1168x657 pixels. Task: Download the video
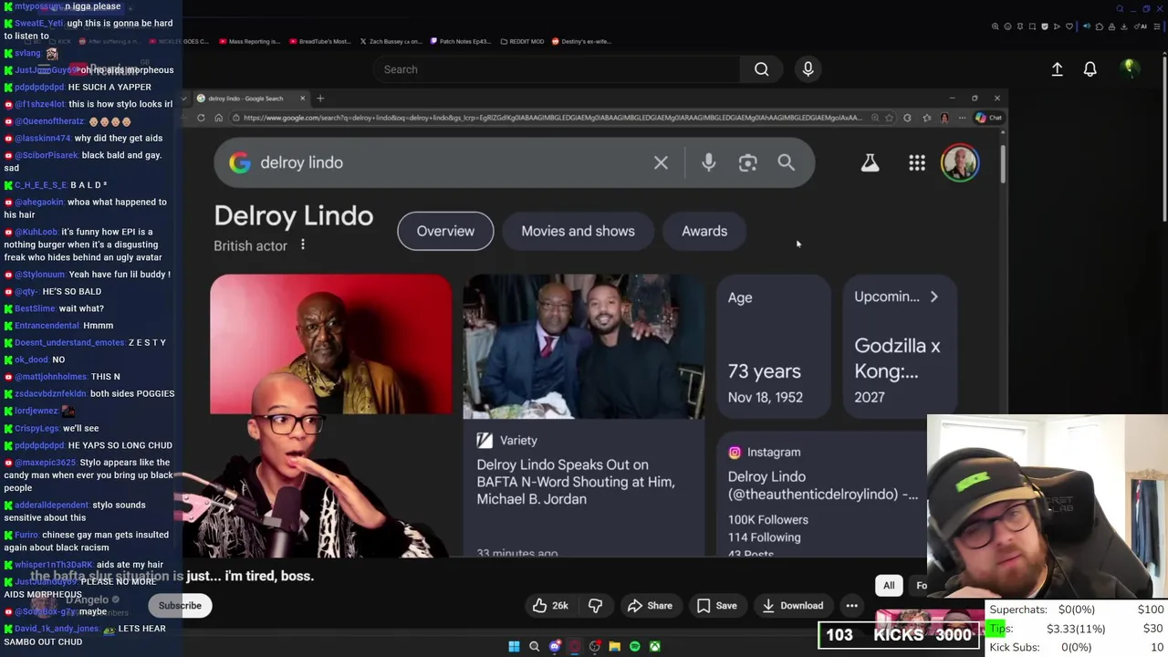click(792, 605)
